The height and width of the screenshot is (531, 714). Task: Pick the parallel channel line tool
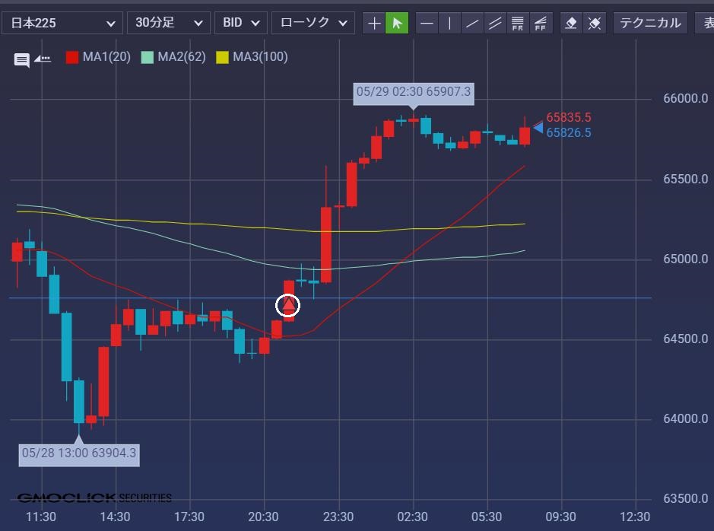tap(496, 23)
